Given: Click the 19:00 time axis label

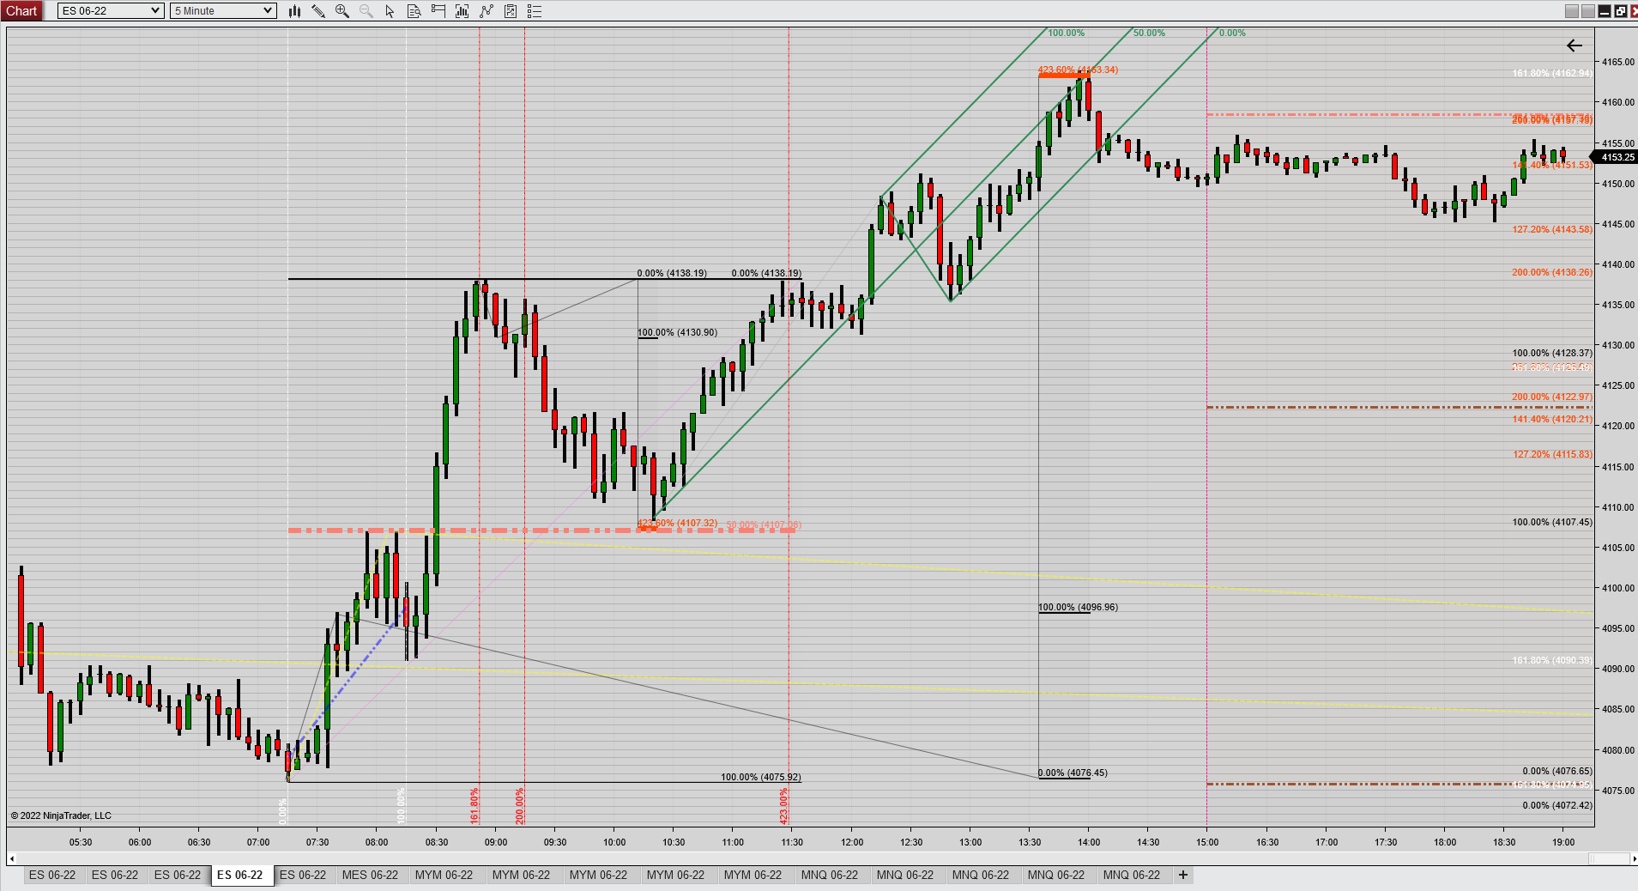Looking at the screenshot, I should (1563, 842).
